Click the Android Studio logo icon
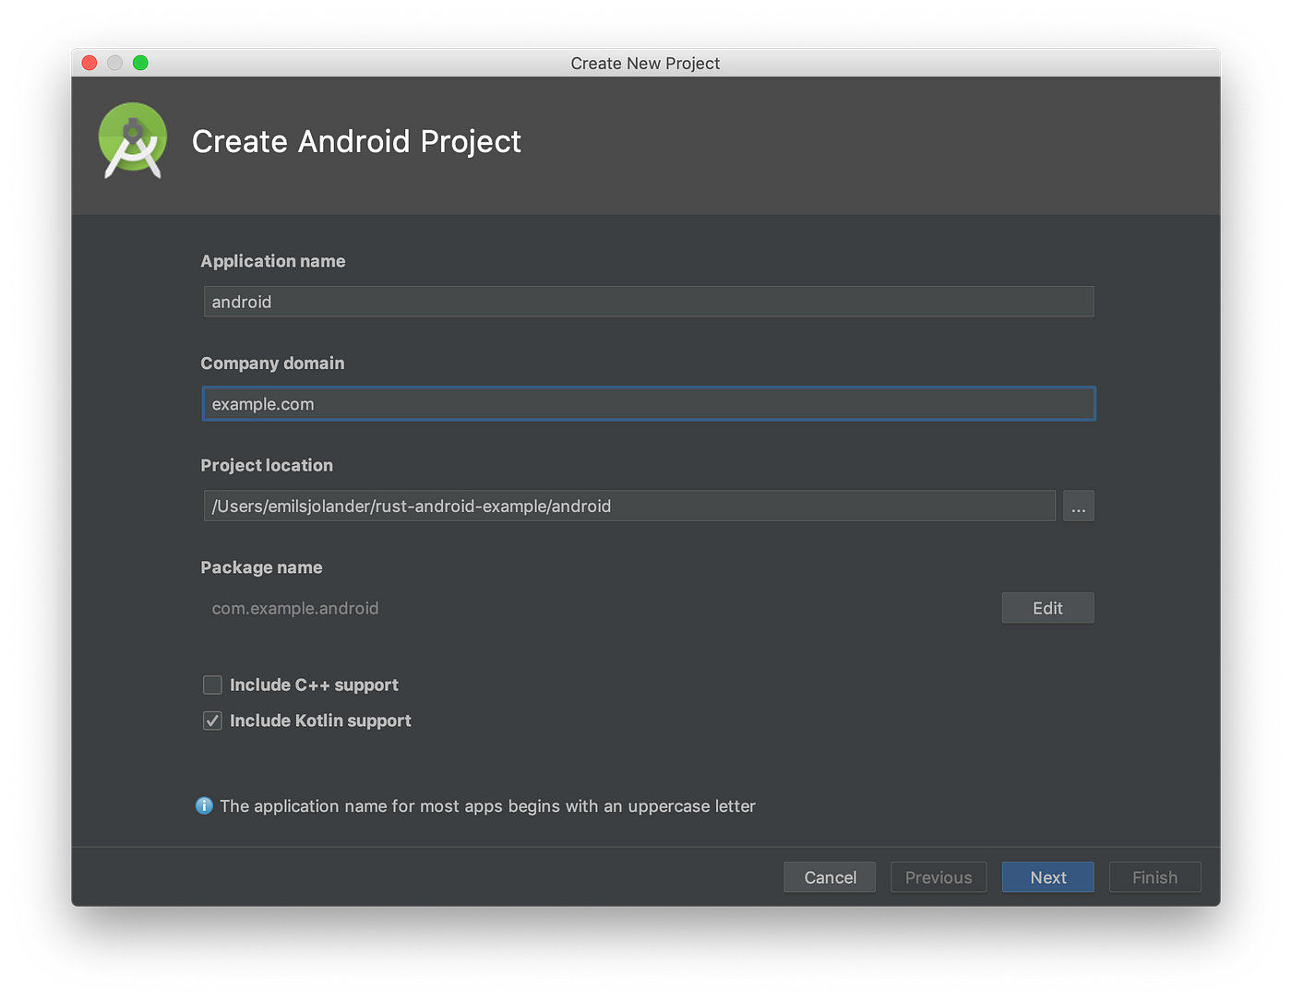Image resolution: width=1292 pixels, height=1001 pixels. pos(133,140)
